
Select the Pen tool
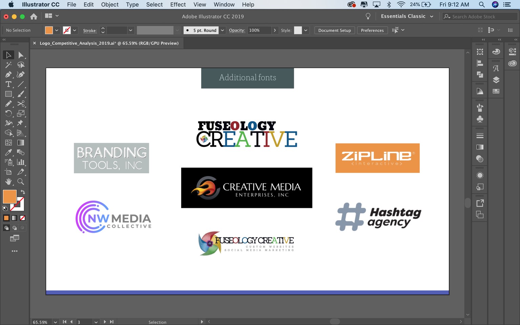pos(8,74)
